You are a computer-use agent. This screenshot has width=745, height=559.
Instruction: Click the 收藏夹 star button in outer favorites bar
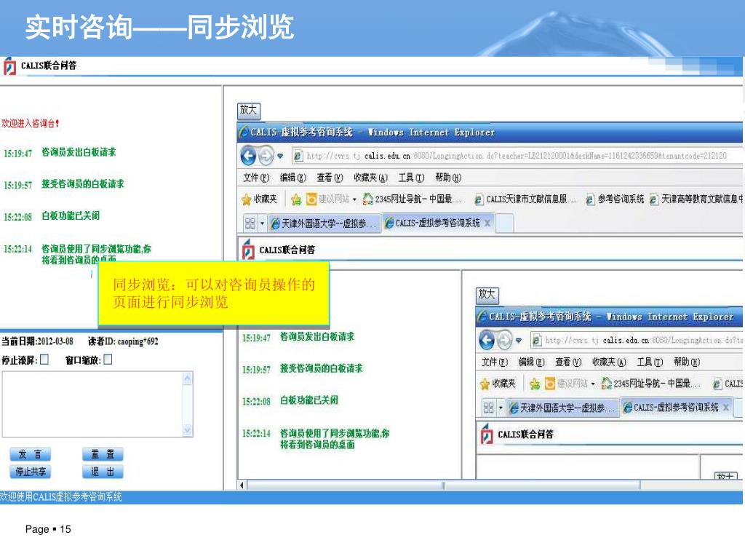click(x=260, y=199)
